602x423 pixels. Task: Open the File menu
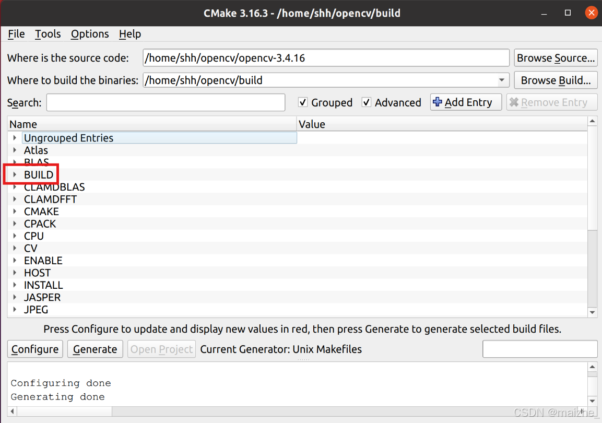16,34
